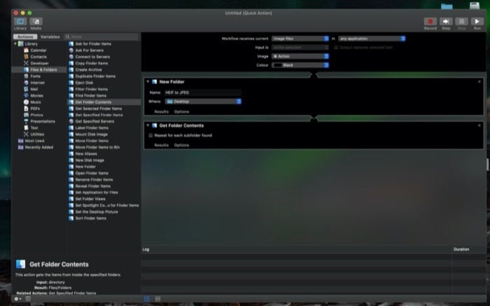Switch to the Actions tab
This screenshot has height=306, width=490.
[x=25, y=36]
